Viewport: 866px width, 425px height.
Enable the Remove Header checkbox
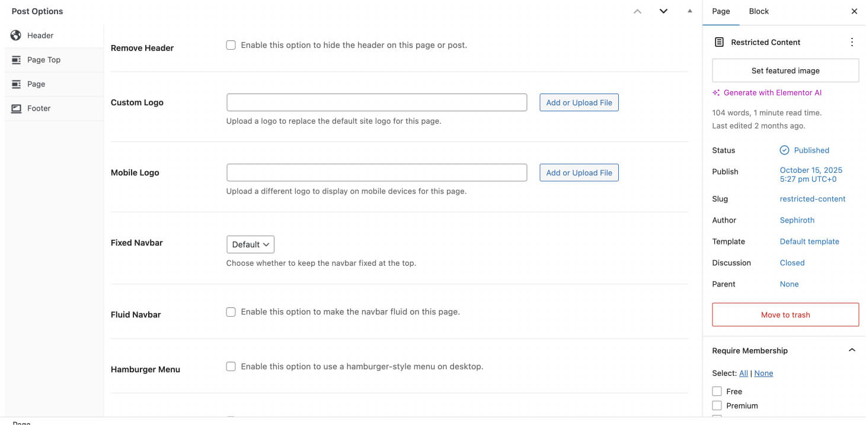click(231, 45)
